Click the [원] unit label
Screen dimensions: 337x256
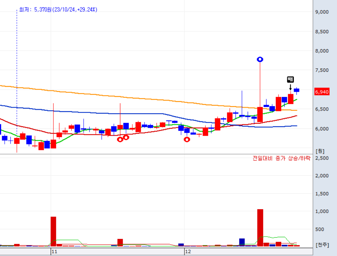320,151
